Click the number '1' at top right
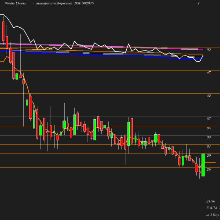The height and width of the screenshot is (220, 220). pos(198,3)
